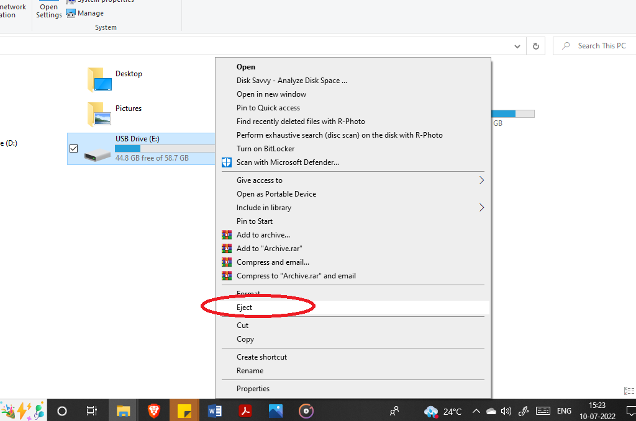Click the Photos app taskbar icon
This screenshot has height=421, width=636.
276,410
